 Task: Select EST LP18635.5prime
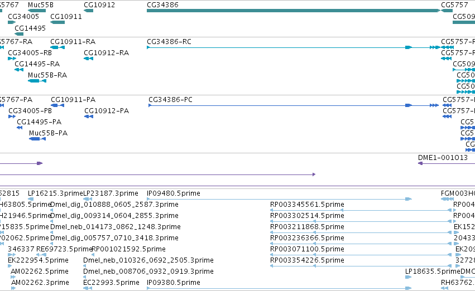433,272
